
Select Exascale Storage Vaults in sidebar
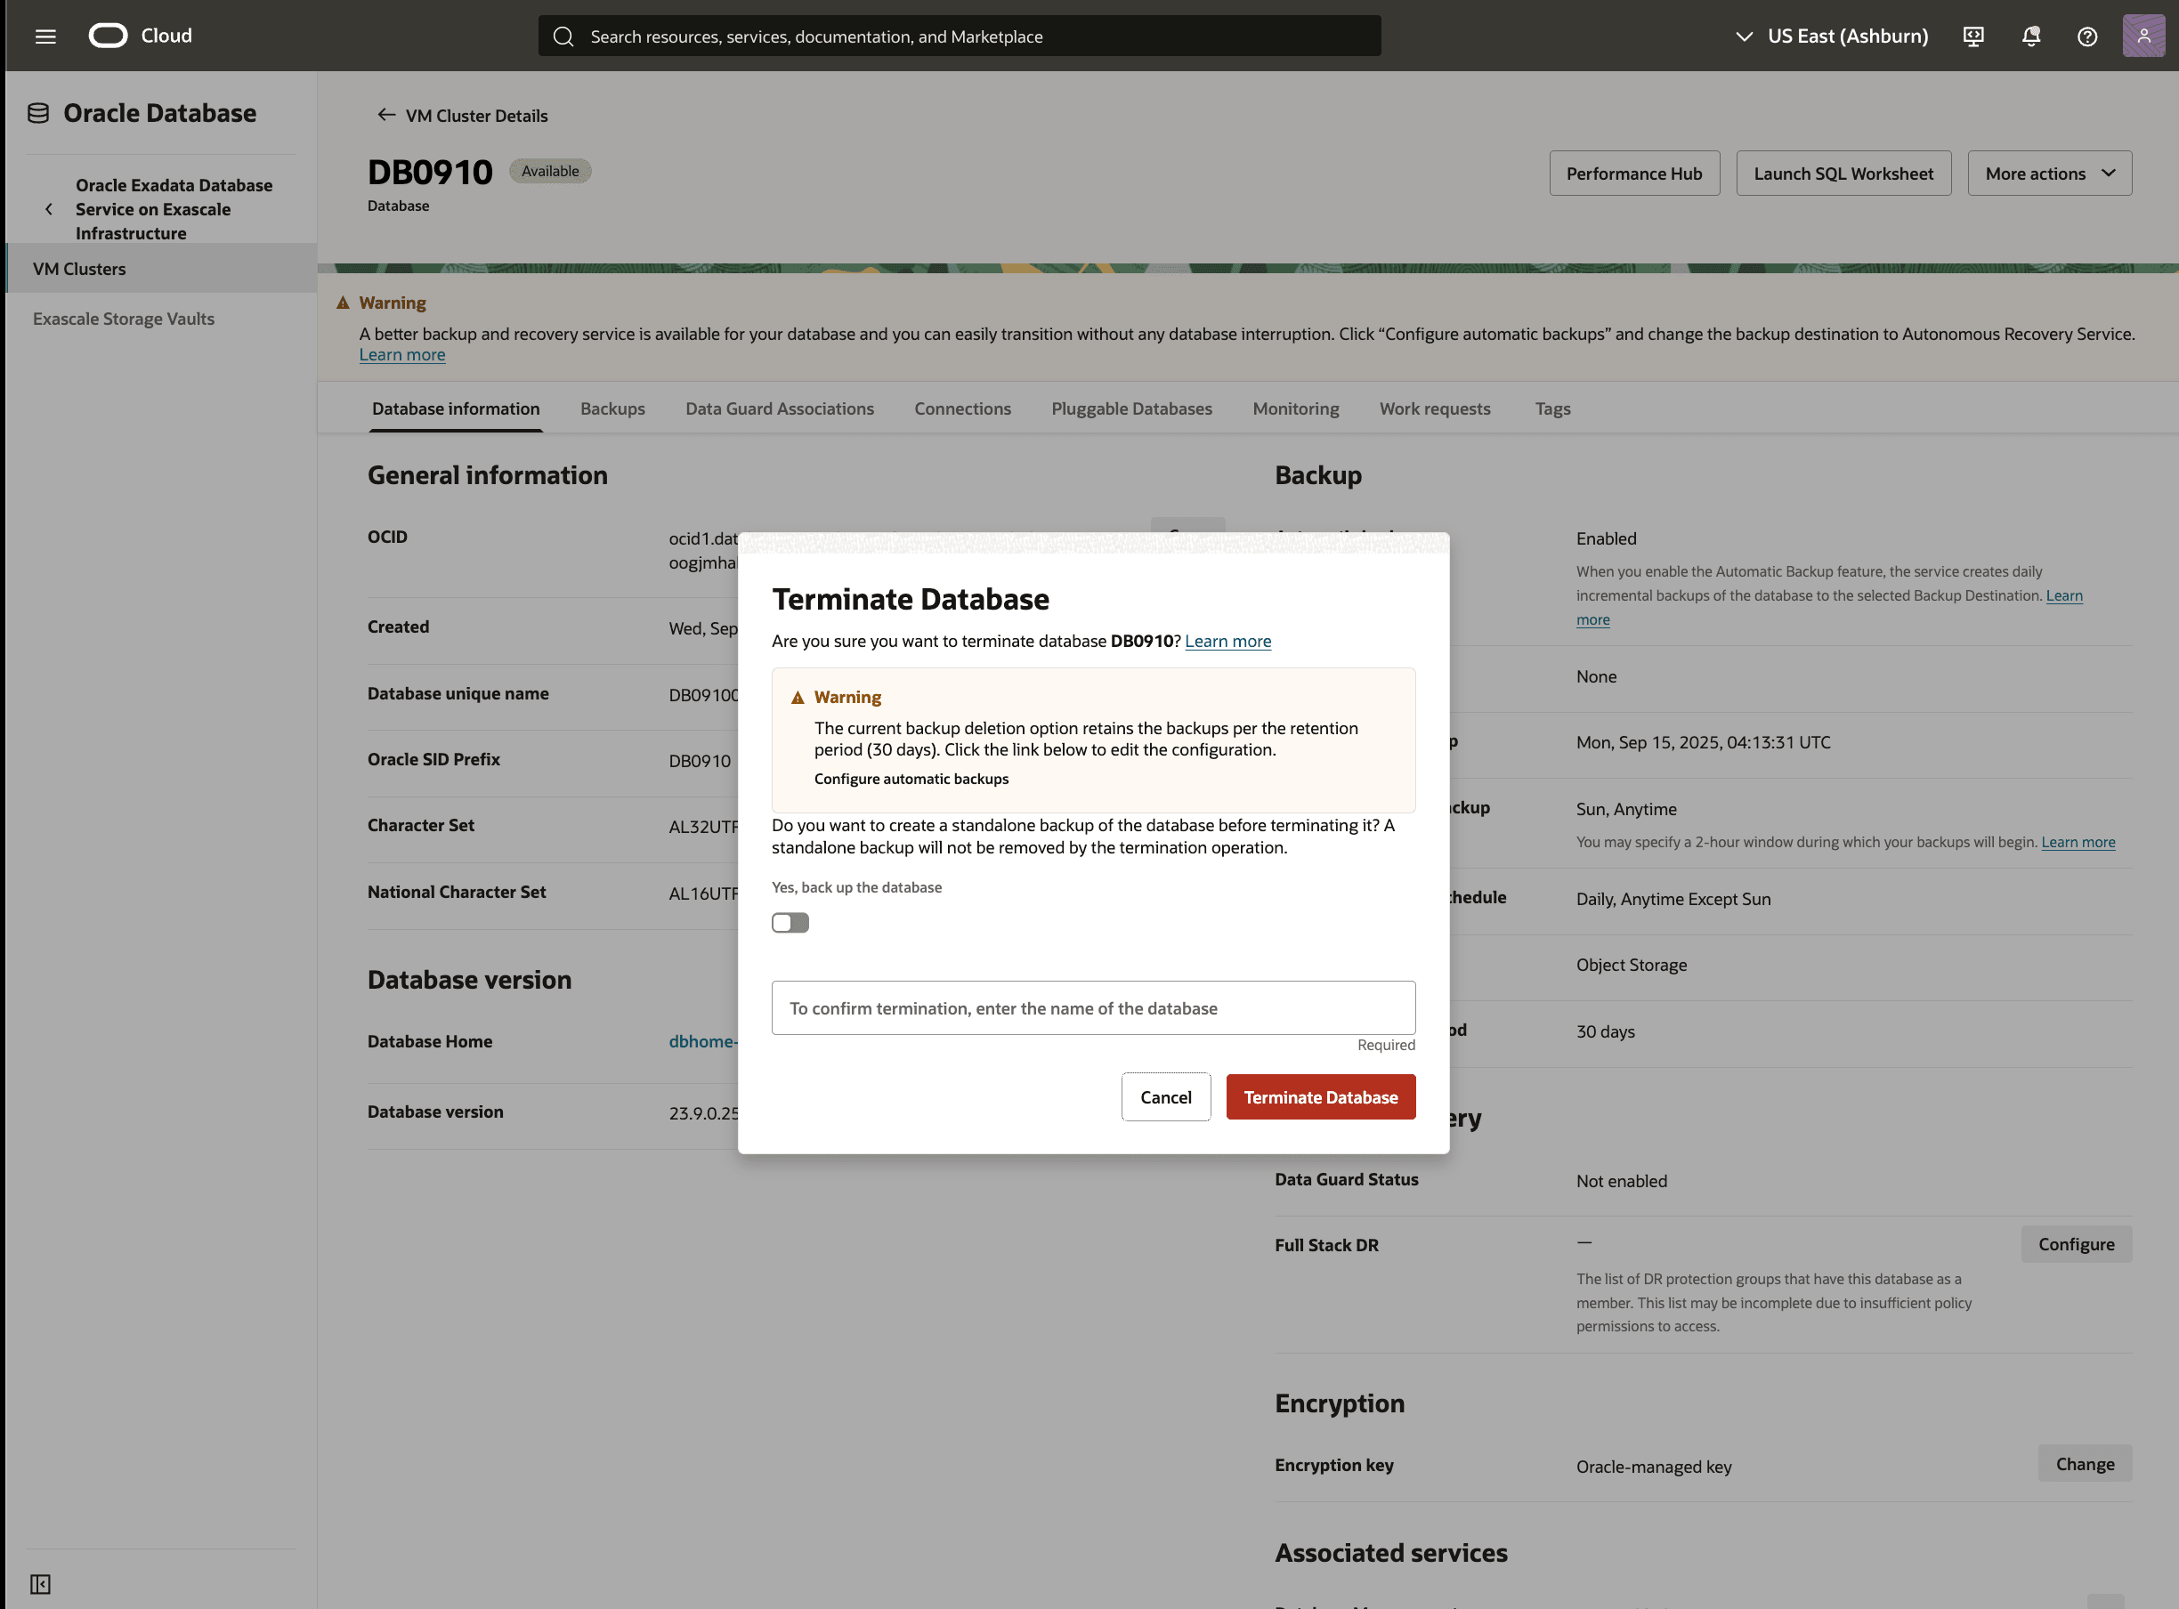coord(124,319)
